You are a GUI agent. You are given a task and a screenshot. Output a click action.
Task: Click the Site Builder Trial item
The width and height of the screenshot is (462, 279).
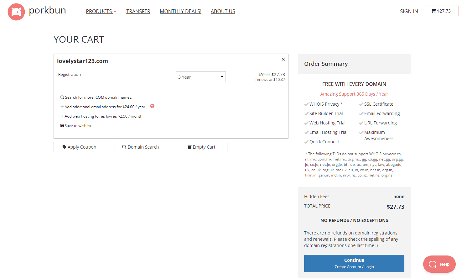[x=324, y=113]
